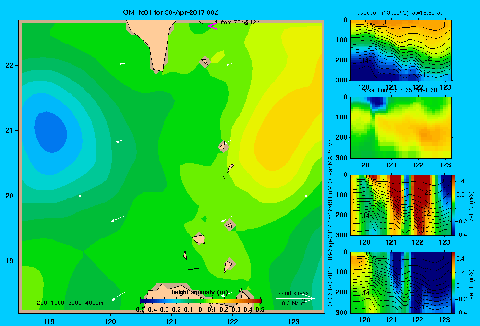Click the "wind stress" legend label
The height and width of the screenshot is (326, 480).
tap(293, 293)
